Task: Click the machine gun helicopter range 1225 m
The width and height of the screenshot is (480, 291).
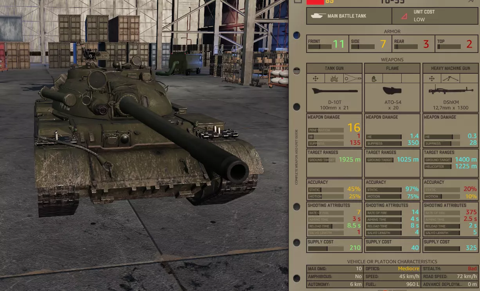Action: pos(466,166)
